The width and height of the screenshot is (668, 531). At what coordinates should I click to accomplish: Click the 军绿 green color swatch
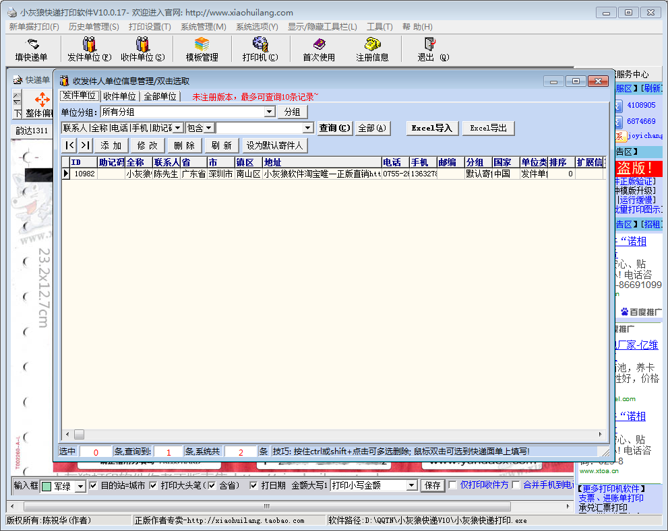pyautogui.click(x=47, y=486)
